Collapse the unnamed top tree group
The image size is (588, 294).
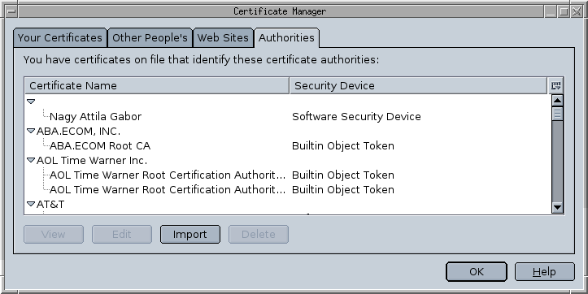pos(31,102)
